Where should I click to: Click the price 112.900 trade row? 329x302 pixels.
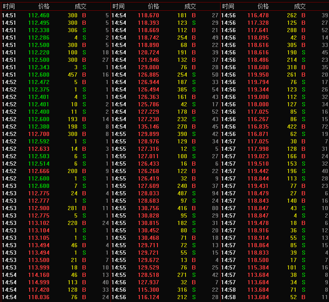pos(39,208)
